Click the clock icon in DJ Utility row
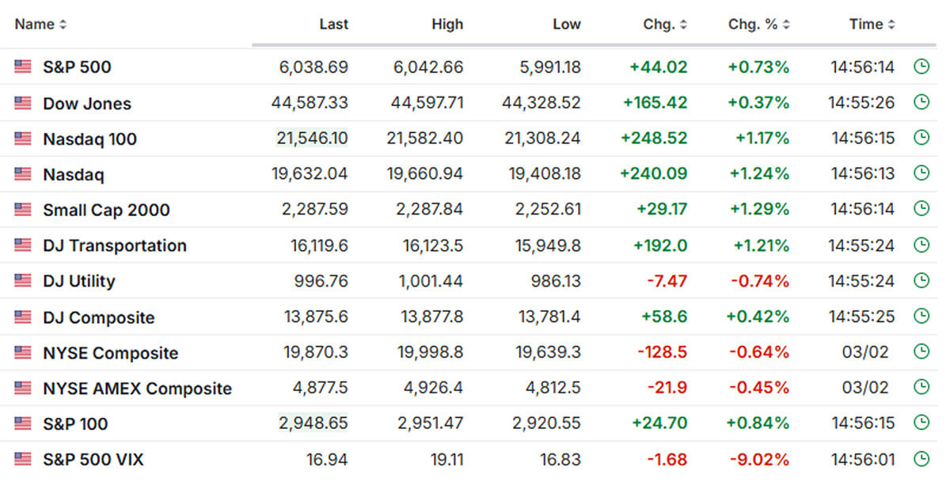950x486 pixels. [921, 280]
